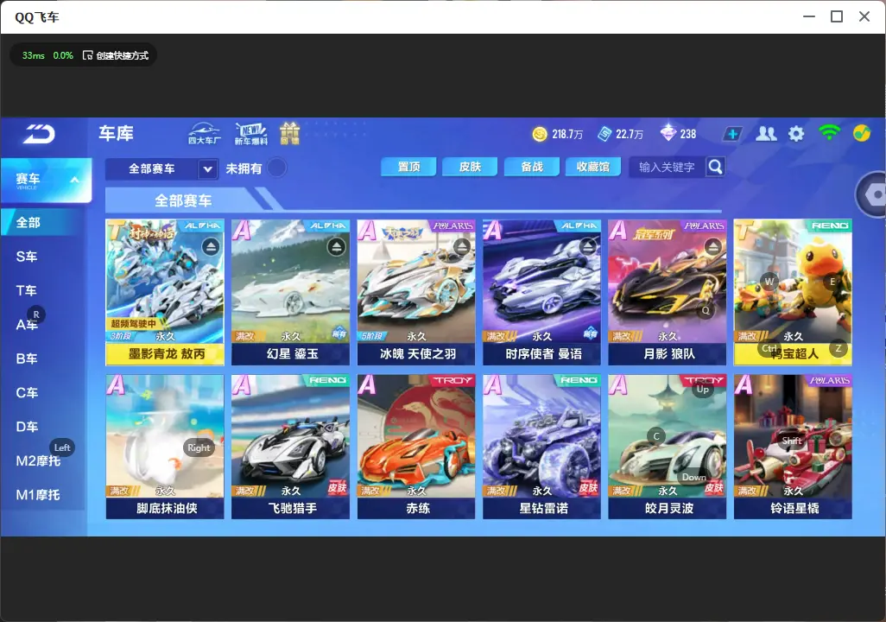Click the search magnifier icon
This screenshot has width=886, height=622.
click(x=715, y=167)
